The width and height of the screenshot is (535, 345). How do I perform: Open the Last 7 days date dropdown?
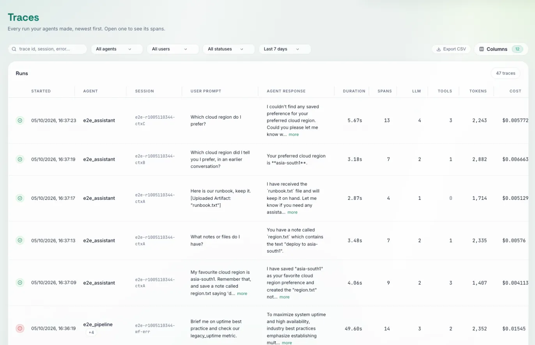point(285,49)
